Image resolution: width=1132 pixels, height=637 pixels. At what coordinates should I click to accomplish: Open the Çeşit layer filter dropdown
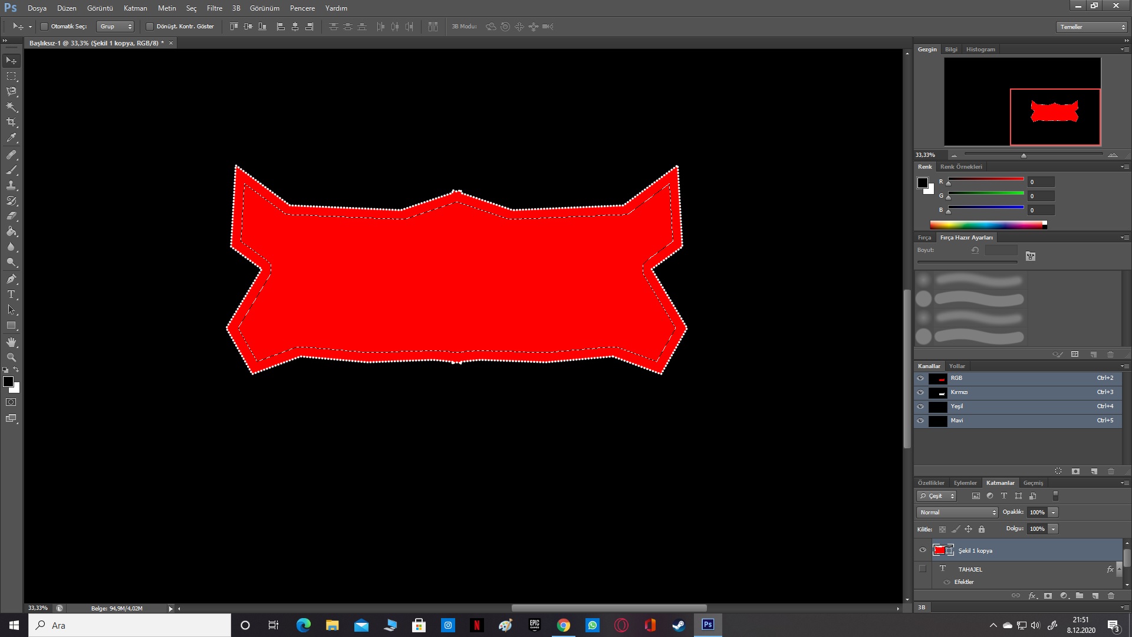(x=936, y=496)
